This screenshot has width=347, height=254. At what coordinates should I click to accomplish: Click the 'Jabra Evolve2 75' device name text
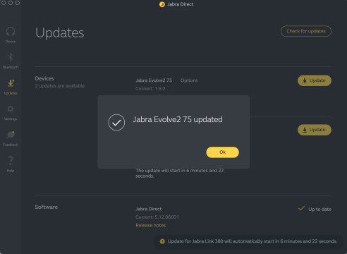tap(154, 80)
